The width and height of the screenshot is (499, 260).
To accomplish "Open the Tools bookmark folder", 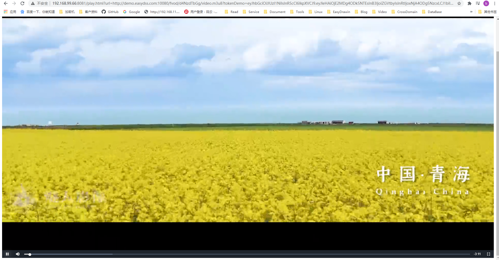I will pos(297,12).
